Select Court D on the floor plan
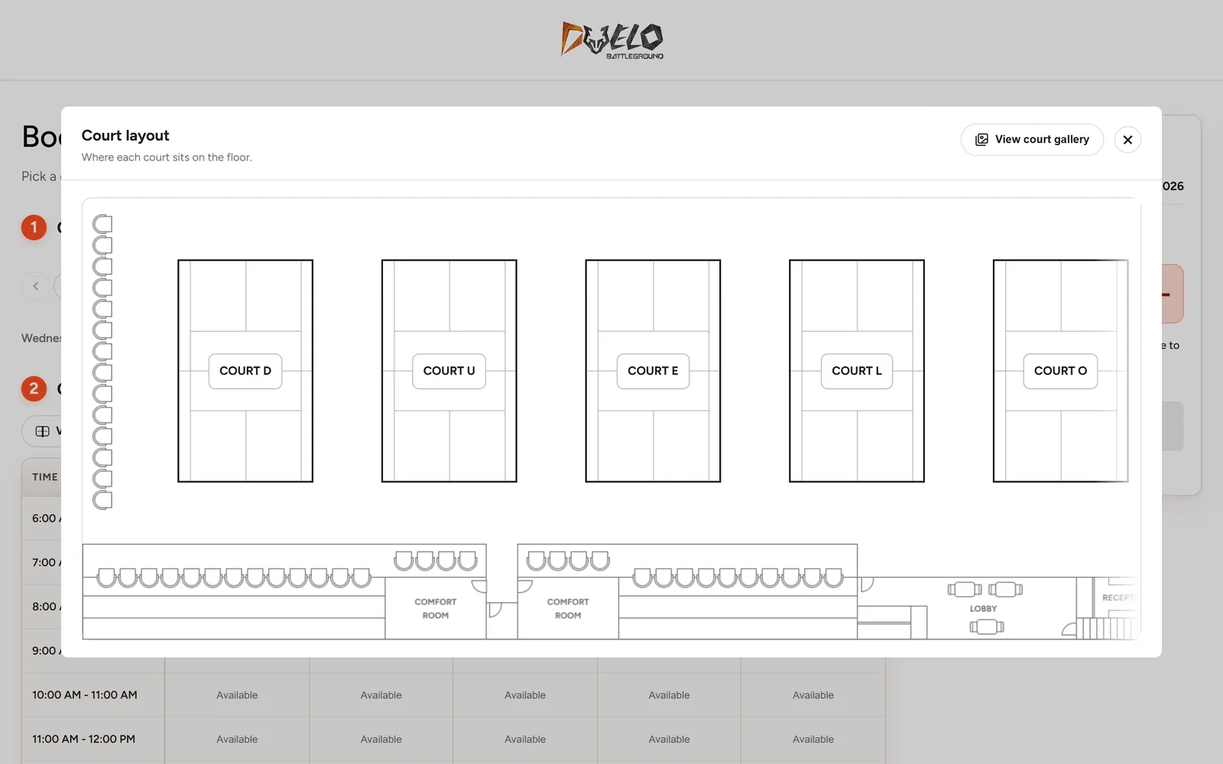Image resolution: width=1223 pixels, height=764 pixels. (x=245, y=371)
